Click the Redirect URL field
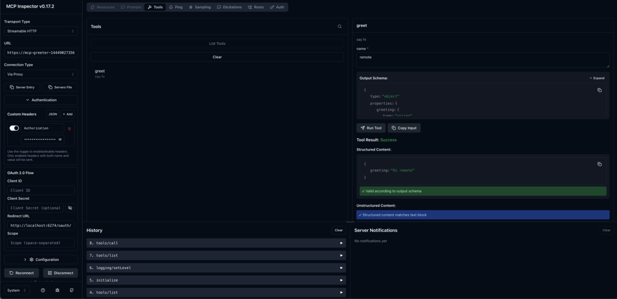The image size is (617, 299). coord(41,225)
